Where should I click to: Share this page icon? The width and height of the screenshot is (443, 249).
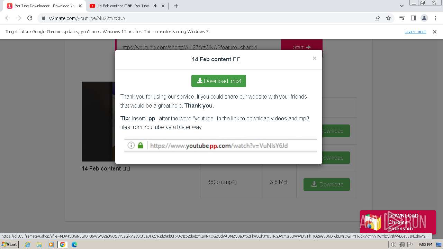pos(377,18)
